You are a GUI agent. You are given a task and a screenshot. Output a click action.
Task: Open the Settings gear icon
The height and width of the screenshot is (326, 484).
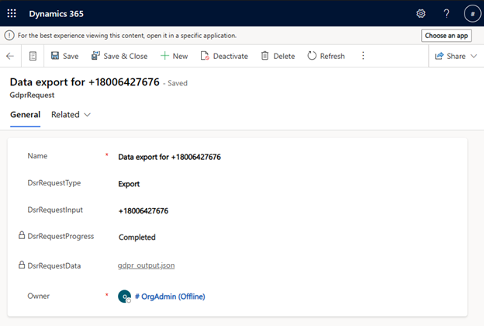point(420,14)
